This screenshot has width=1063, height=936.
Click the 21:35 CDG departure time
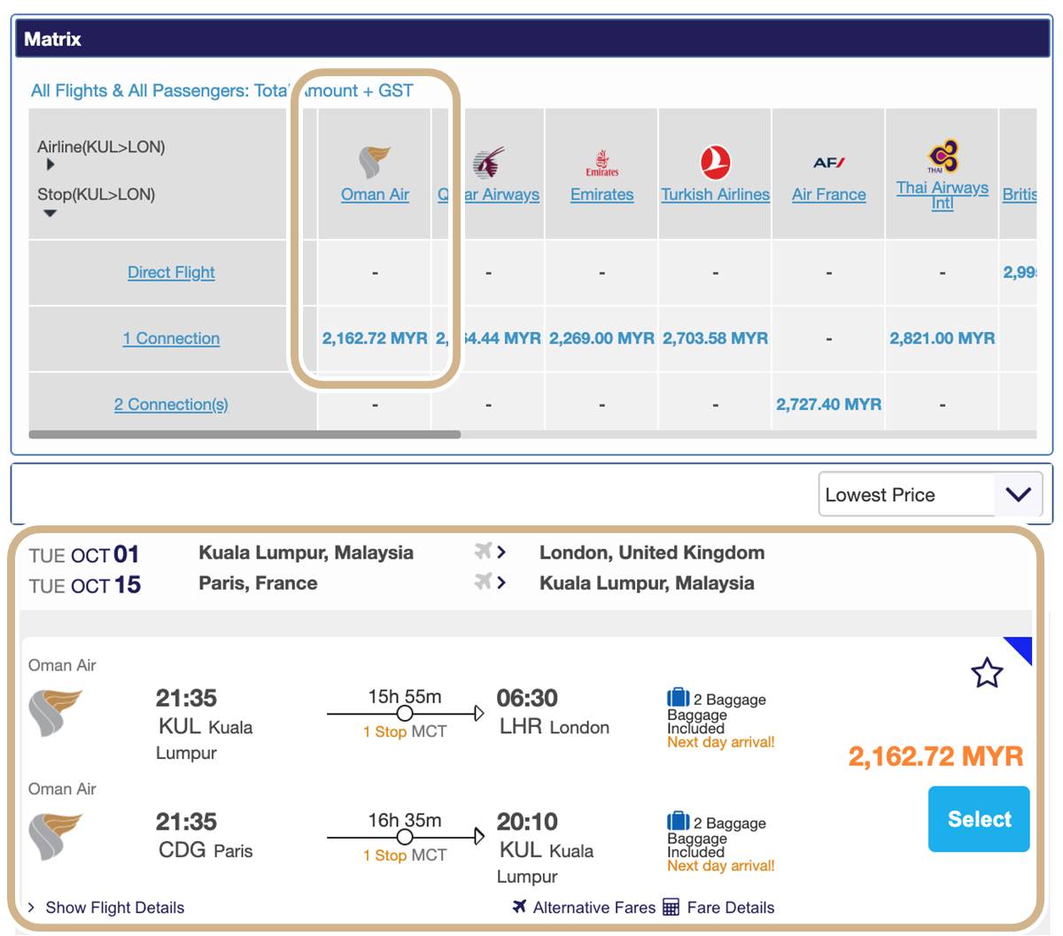(186, 822)
